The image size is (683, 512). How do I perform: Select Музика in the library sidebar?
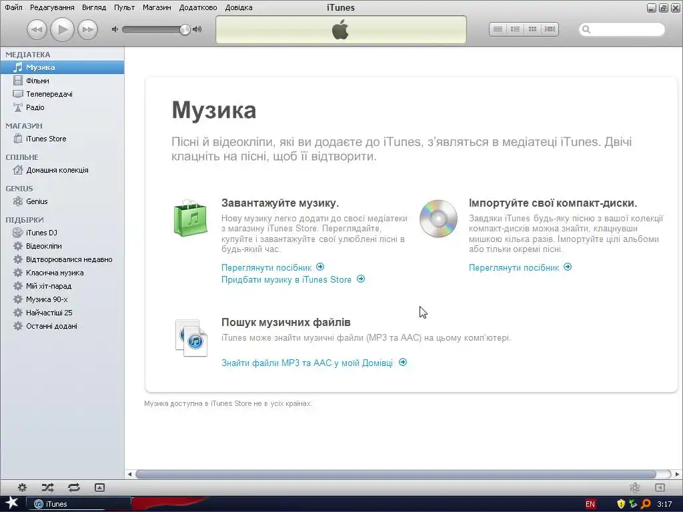click(62, 67)
